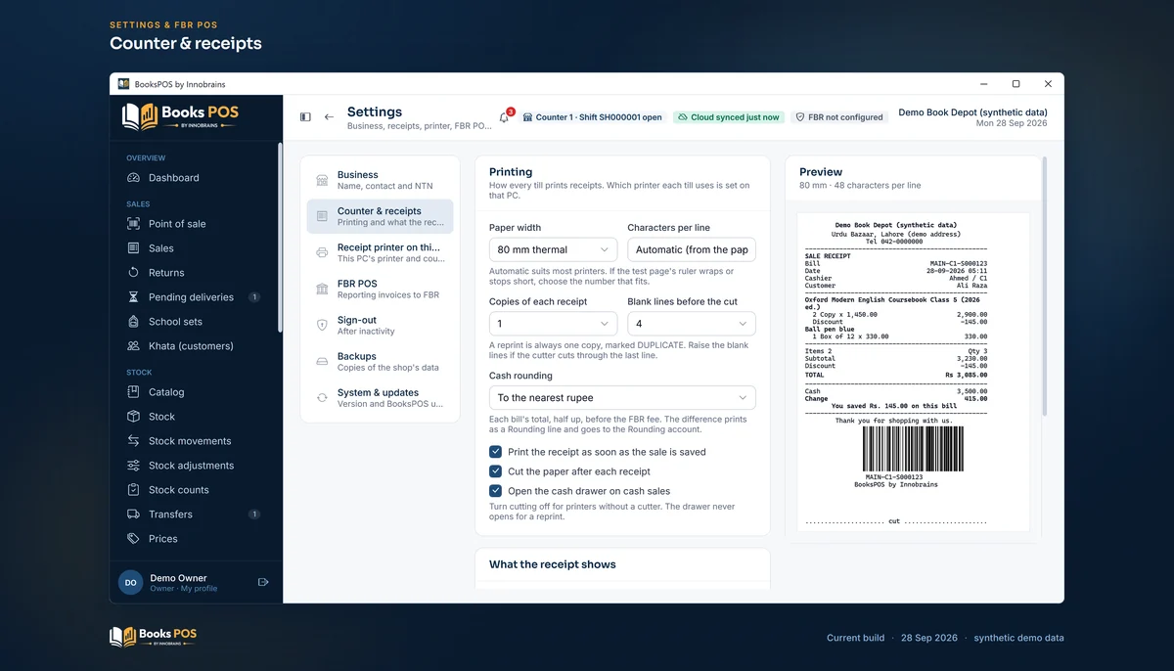Open the Paper width dropdown

(554, 249)
